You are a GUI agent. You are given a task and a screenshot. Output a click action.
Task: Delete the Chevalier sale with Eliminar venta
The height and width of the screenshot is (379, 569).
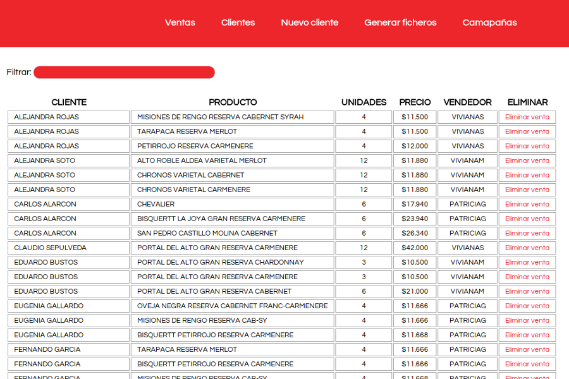coord(527,204)
